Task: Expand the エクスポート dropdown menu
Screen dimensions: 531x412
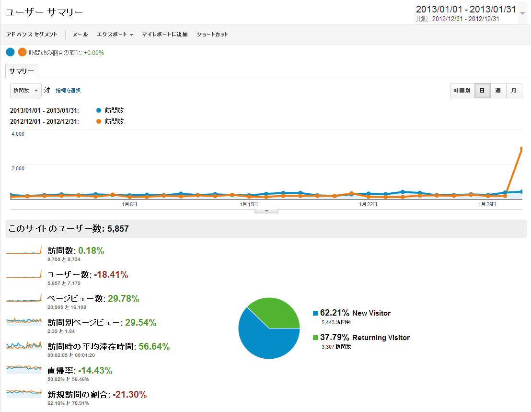Action: [115, 35]
